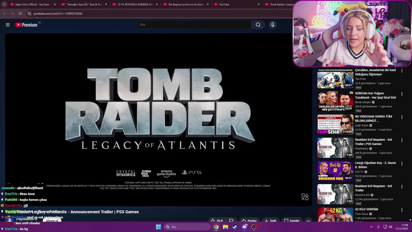This screenshot has width=412, height=232.
Task: Open Güllü'nün Kızı Tuğyan video thumbnail
Action: [335, 101]
